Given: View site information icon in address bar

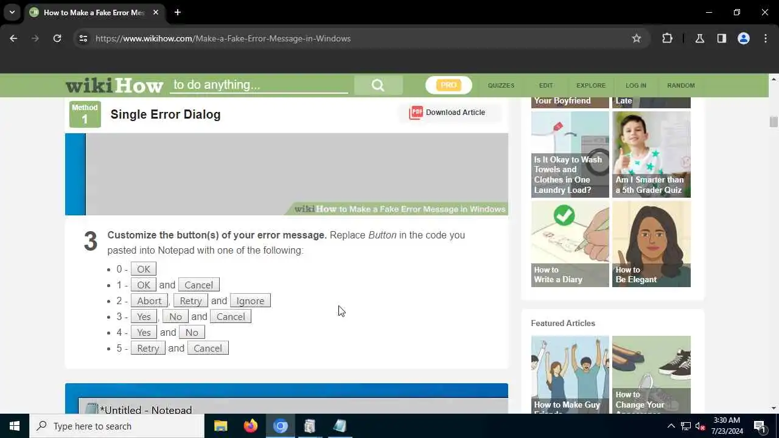Looking at the screenshot, I should click(x=83, y=38).
